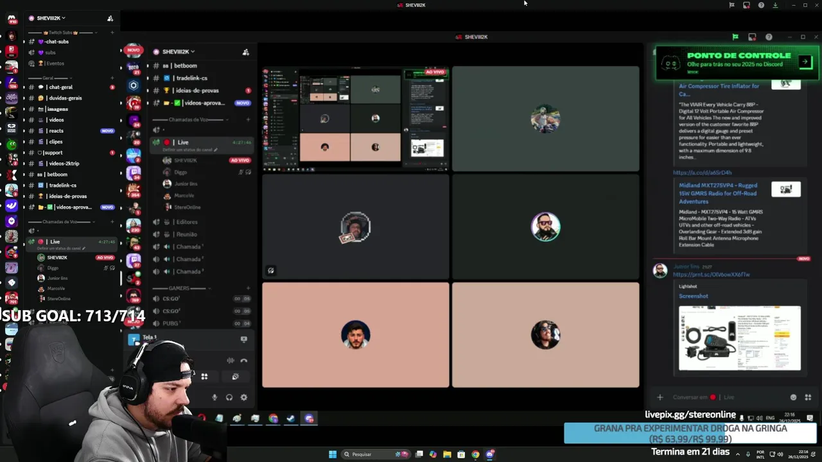
Task: Toggle deafen headphones in inner Discord panel
Action: click(x=229, y=397)
